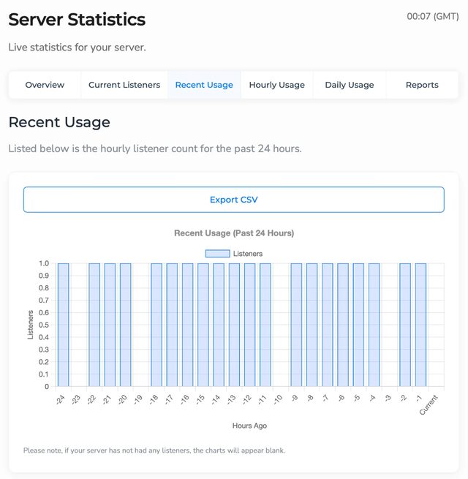The height and width of the screenshot is (479, 468).
Task: Click the bar for -5 hours
Action: (358, 325)
